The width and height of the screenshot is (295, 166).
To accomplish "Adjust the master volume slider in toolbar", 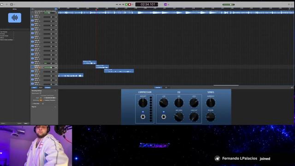I will 229,5.
